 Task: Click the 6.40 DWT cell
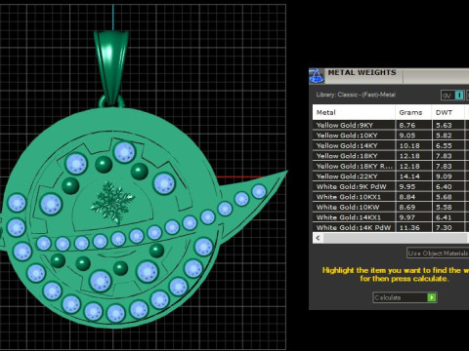point(448,186)
